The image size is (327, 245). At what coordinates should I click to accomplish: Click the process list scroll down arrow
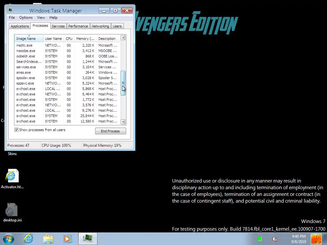coord(123,122)
